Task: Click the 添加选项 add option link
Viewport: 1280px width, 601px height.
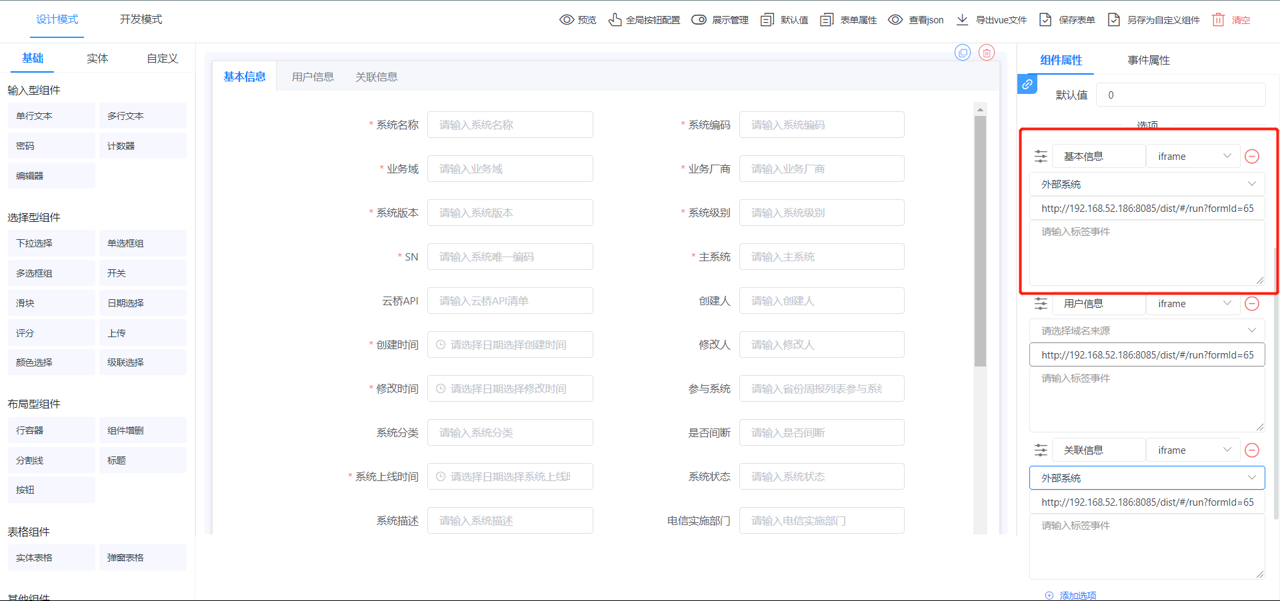Action: click(x=1071, y=595)
